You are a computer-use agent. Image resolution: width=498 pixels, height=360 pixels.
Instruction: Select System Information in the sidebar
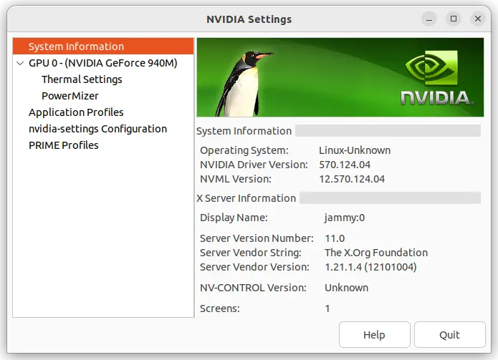(103, 47)
